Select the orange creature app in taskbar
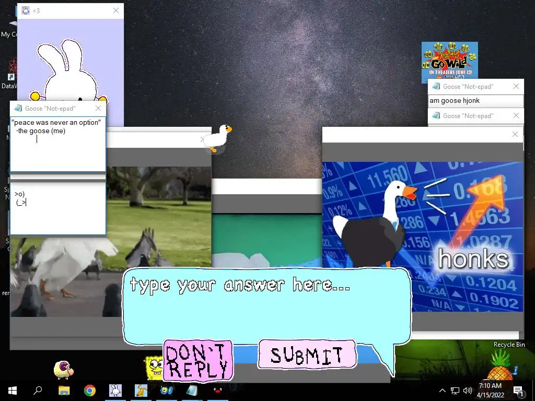Screen dimensions: 535x401 141,391
